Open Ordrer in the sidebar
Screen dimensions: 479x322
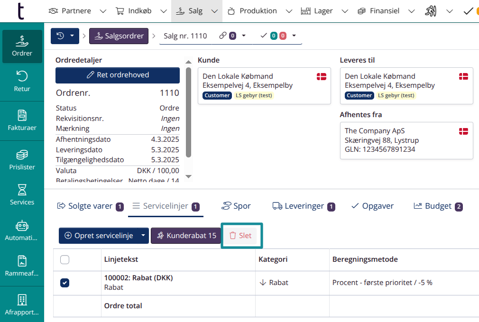pos(22,46)
